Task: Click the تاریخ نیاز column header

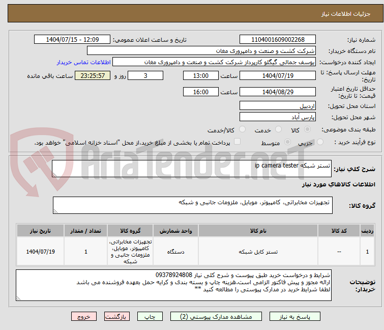Action: coord(40,231)
